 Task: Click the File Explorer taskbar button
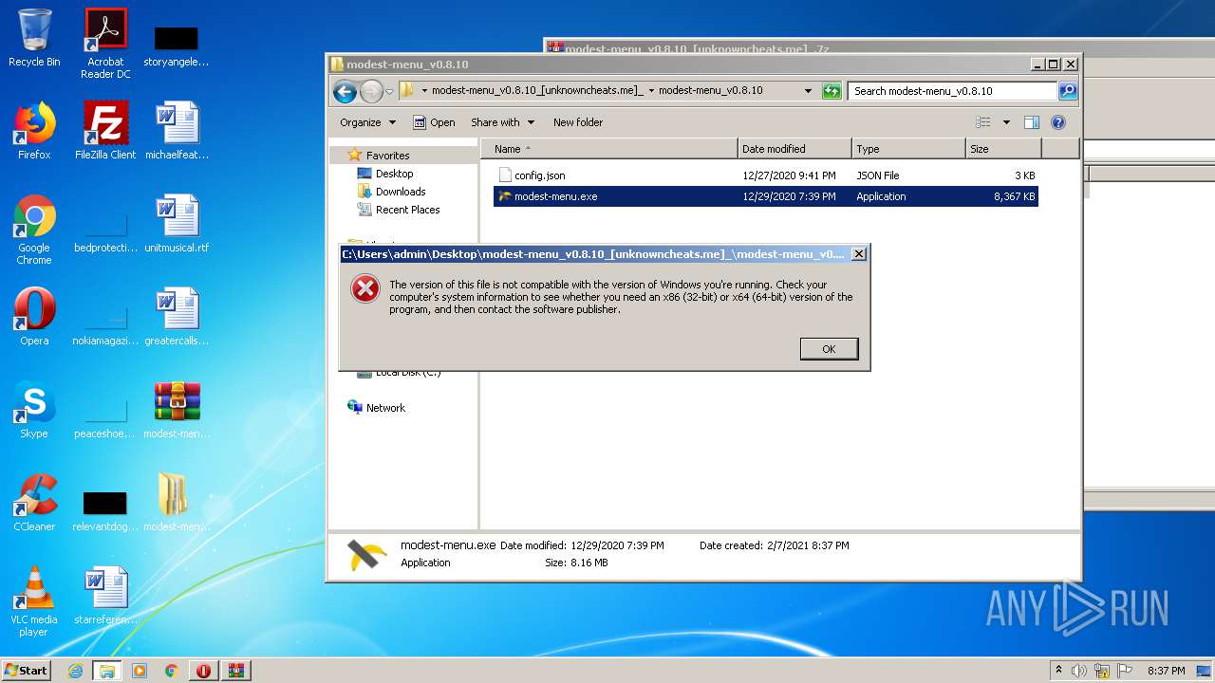click(x=107, y=671)
